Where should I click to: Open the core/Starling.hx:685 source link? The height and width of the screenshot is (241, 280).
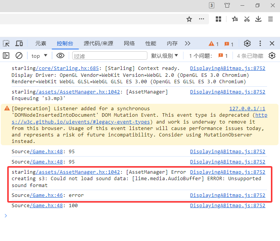67,68
